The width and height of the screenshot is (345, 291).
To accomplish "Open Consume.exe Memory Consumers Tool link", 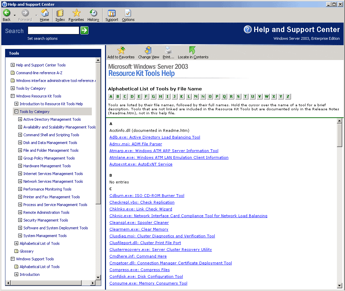I will tap(148, 283).
